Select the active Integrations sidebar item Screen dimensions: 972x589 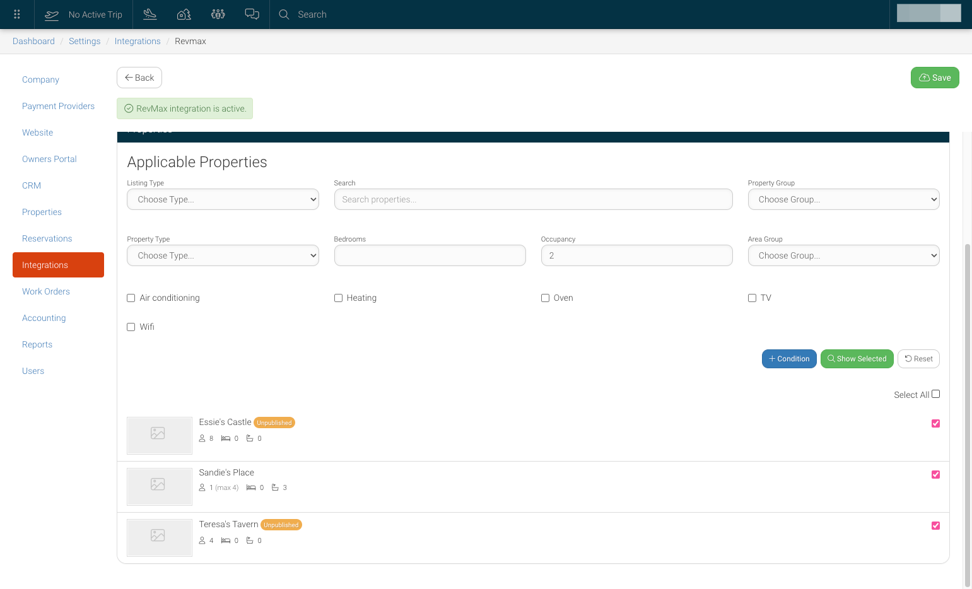pos(58,265)
